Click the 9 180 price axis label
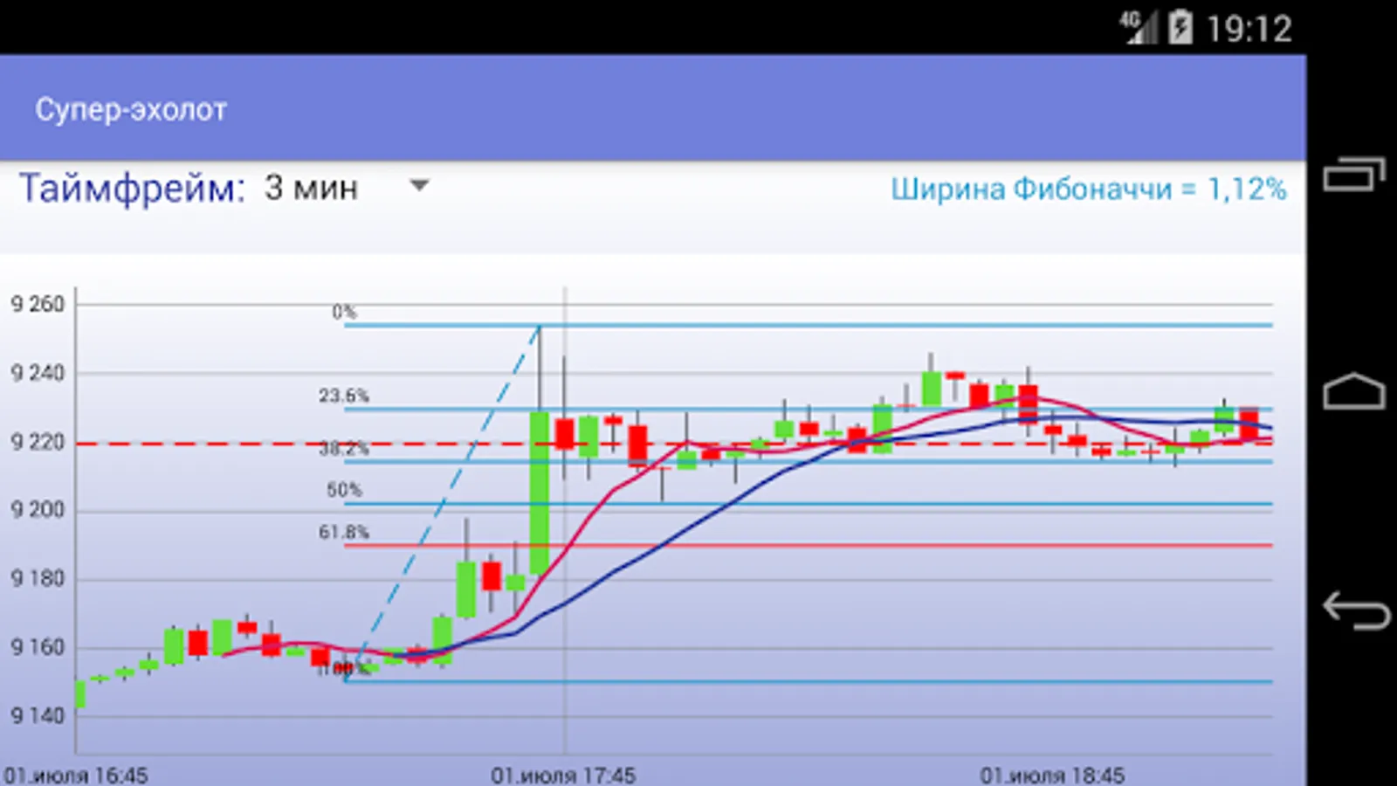 tap(38, 578)
